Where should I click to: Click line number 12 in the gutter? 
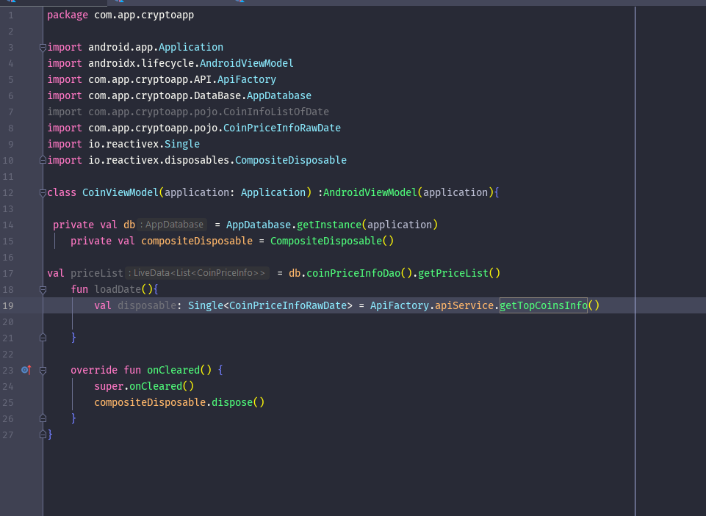tap(8, 193)
